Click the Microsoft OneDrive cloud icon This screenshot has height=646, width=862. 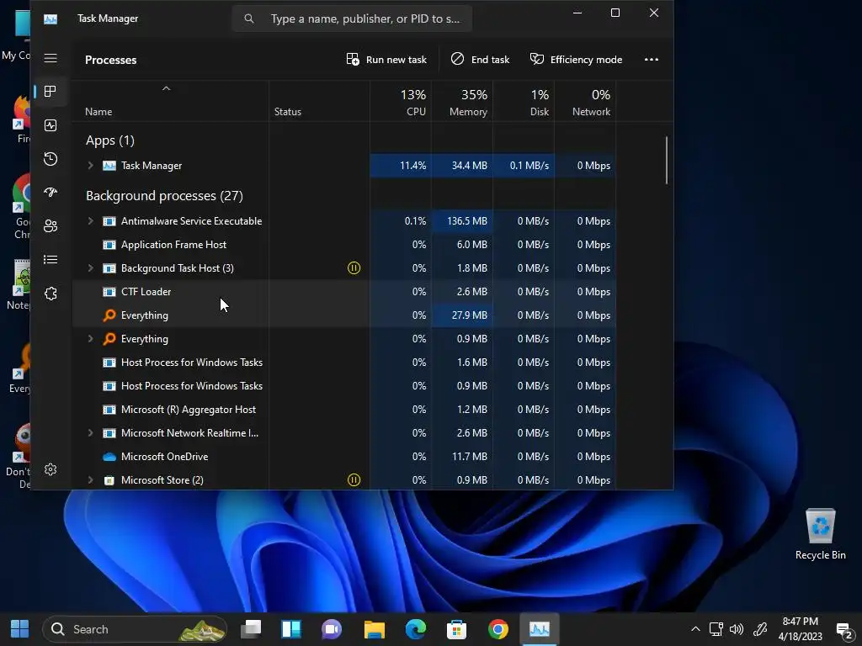(109, 457)
